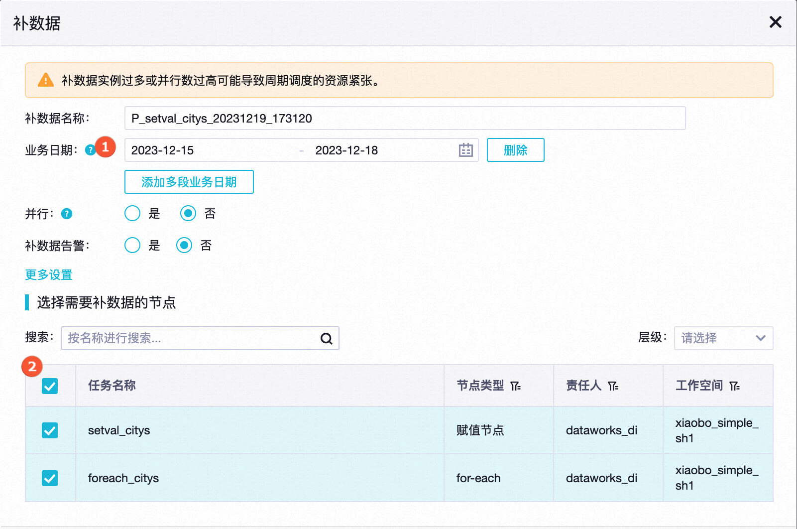Click the 选择需要补数据的节点 section heading
Image resolution: width=797 pixels, height=529 pixels.
click(x=107, y=302)
